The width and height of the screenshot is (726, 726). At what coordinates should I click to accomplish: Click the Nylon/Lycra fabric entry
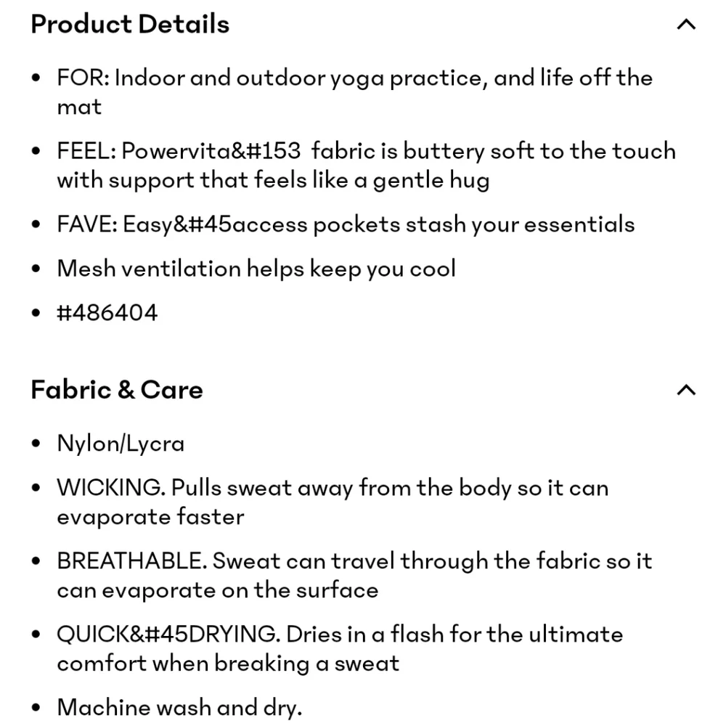coord(121,444)
